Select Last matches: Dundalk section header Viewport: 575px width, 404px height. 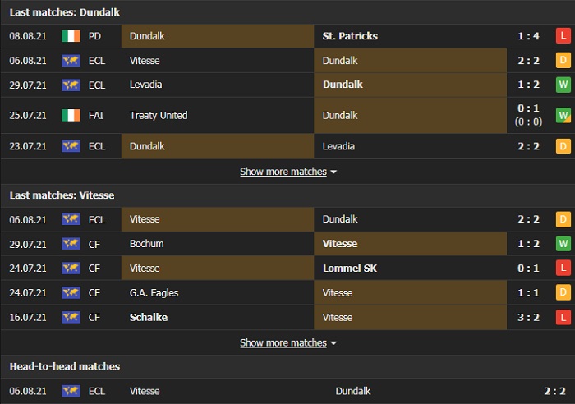pos(64,11)
